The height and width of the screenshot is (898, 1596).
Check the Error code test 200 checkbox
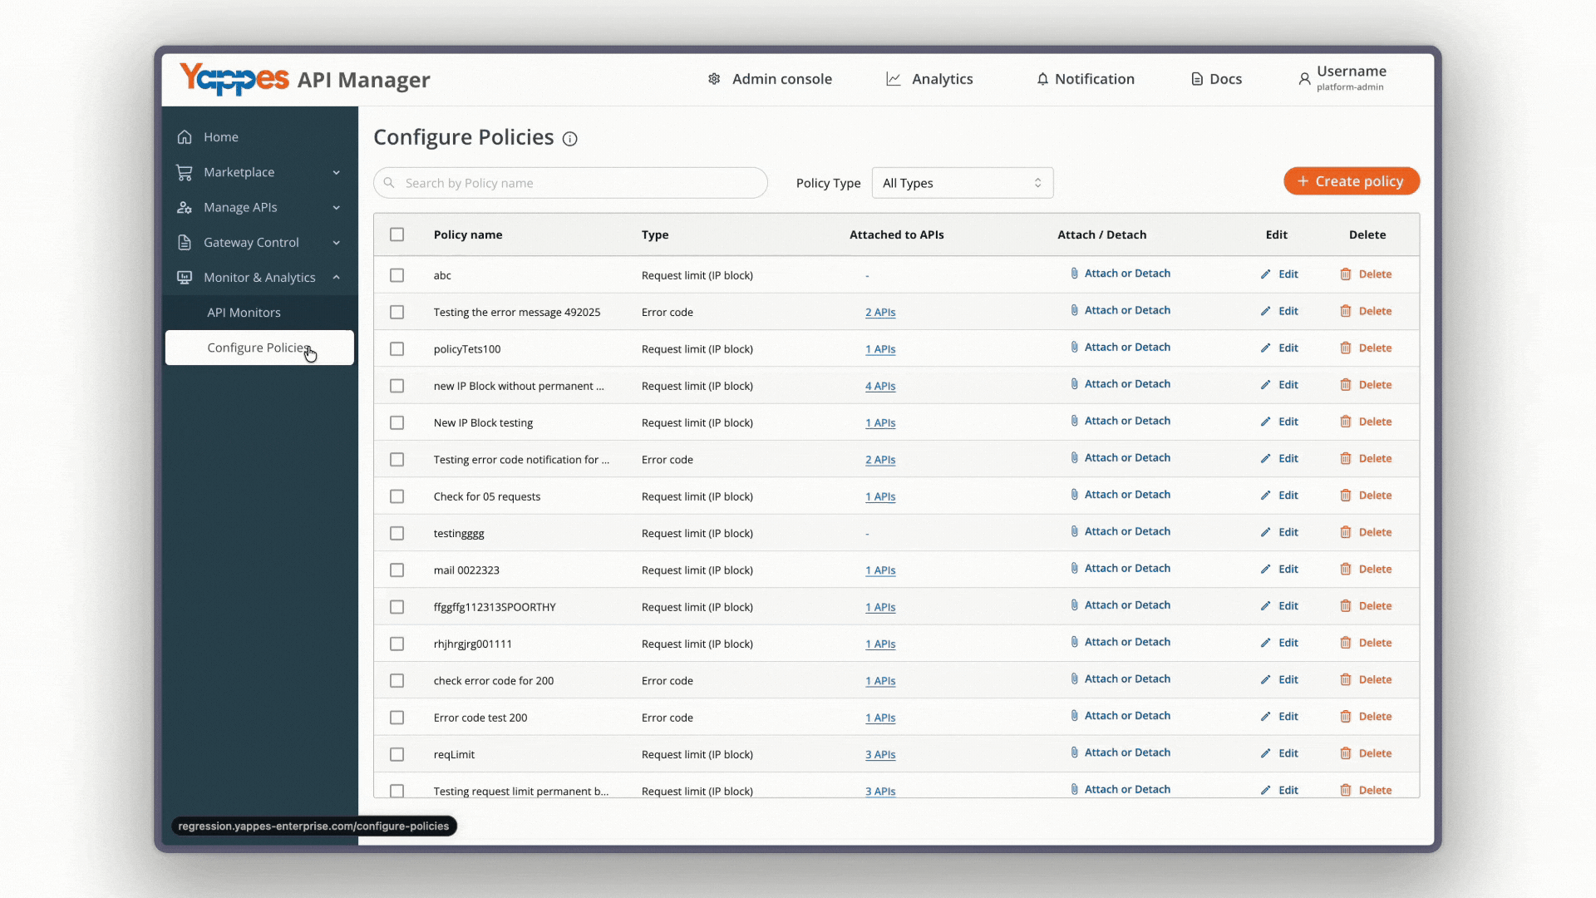pos(397,718)
